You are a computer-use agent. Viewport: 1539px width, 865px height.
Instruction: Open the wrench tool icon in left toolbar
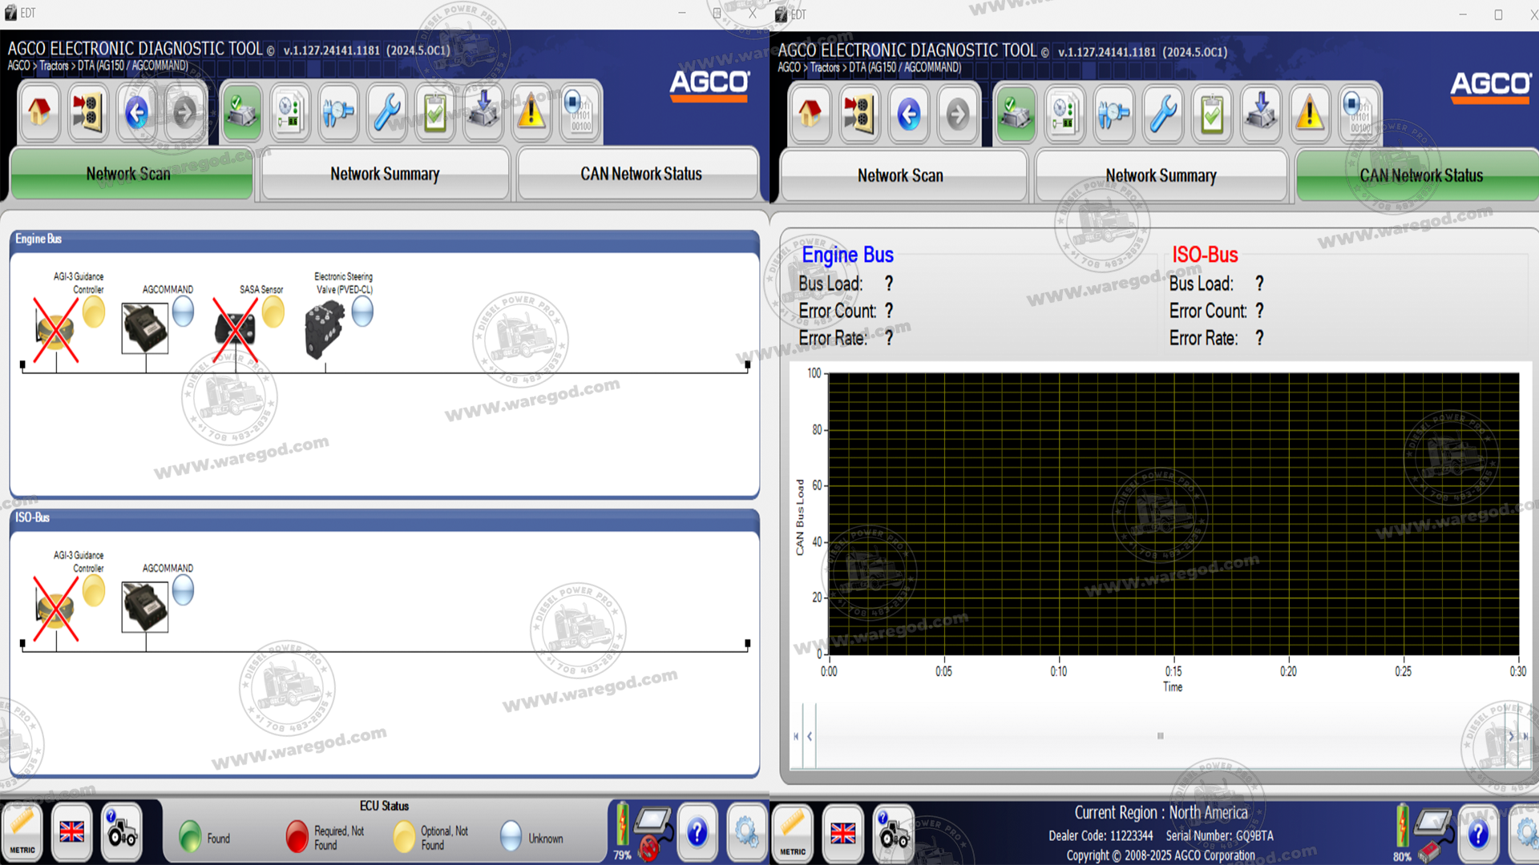(x=387, y=112)
